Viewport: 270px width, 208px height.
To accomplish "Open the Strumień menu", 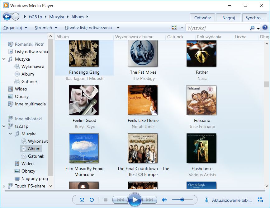I will click(x=46, y=28).
